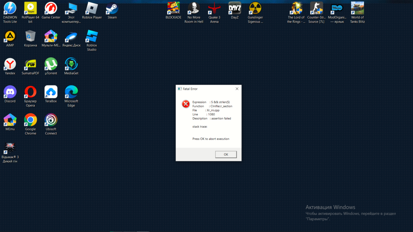This screenshot has height=232, width=413.
Task: Open No More Room in Hell icon
Action: point(194,12)
